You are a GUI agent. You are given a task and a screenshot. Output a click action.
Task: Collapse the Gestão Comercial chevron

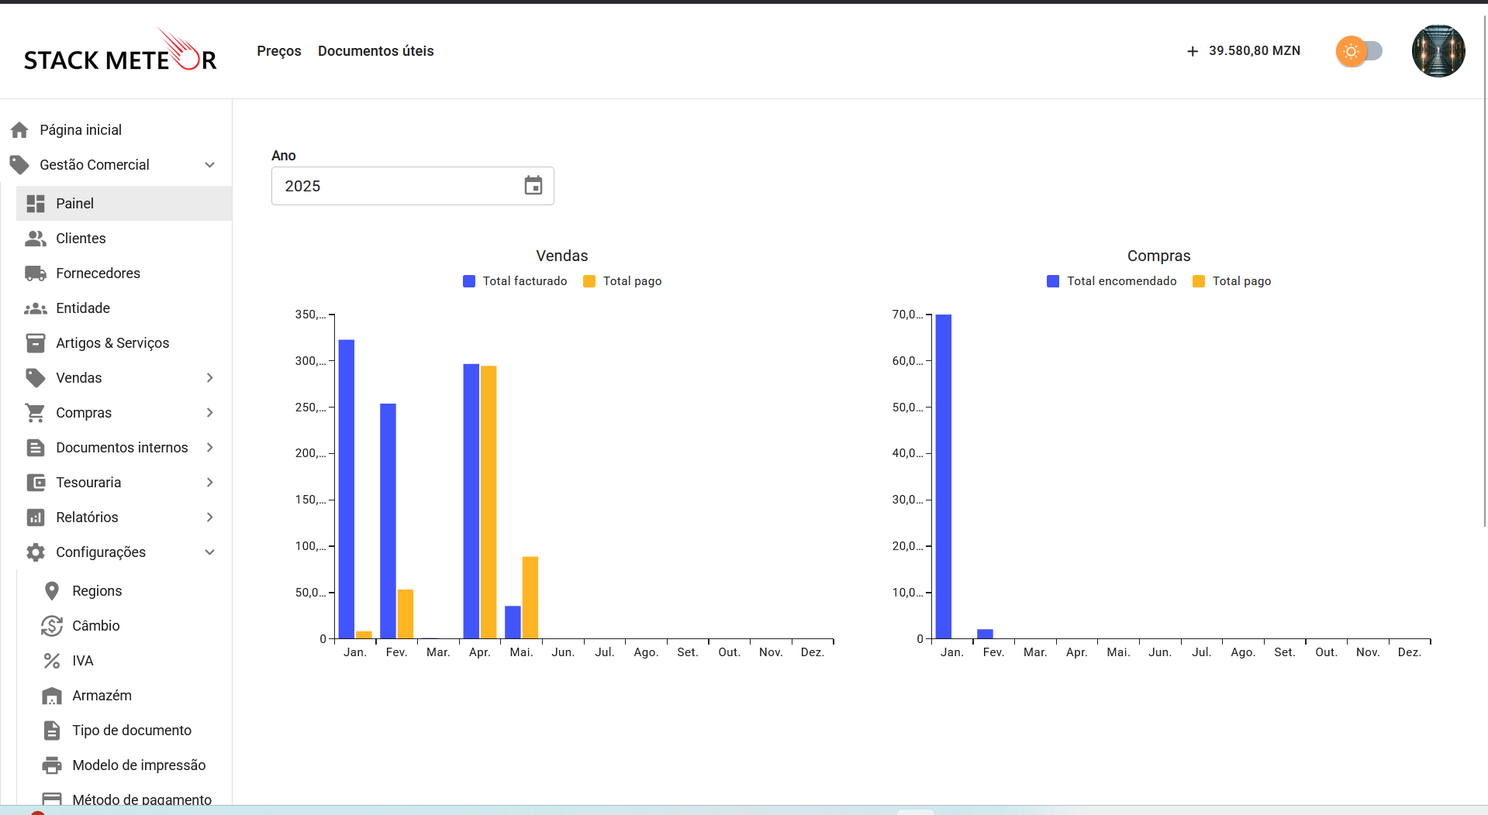coord(209,164)
